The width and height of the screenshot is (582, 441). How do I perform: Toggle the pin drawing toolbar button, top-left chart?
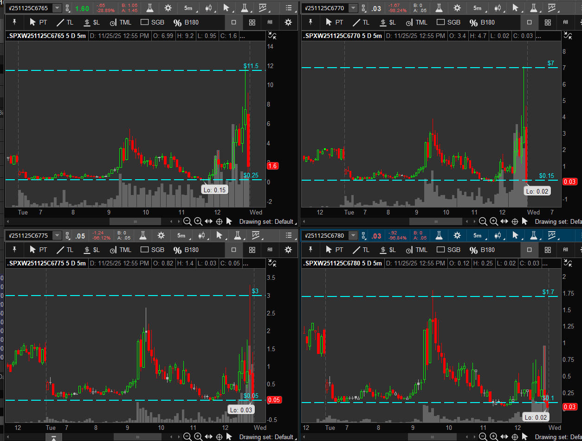pos(14,22)
